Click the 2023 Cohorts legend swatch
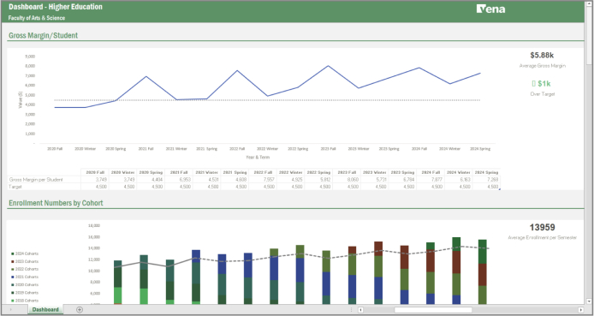This screenshot has height=316, width=594. coord(13,261)
